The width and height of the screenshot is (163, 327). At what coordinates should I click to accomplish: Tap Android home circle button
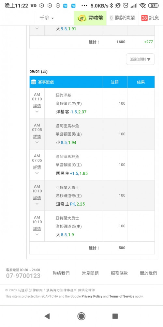pos(81,316)
